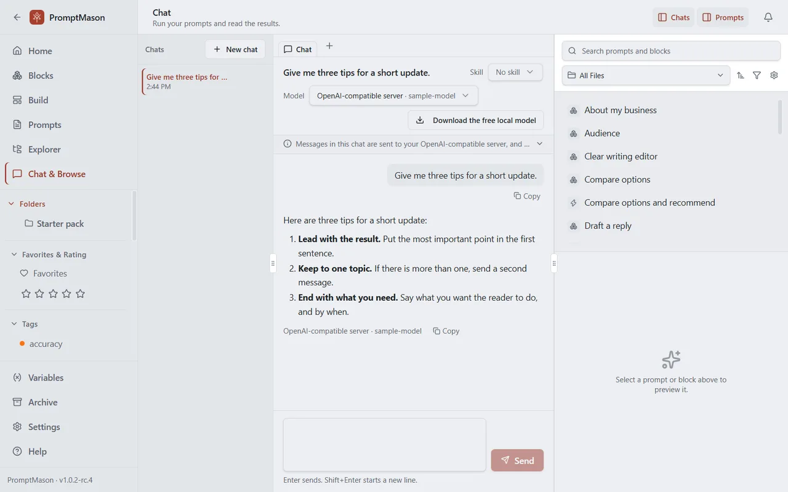The height and width of the screenshot is (492, 788).
Task: Open the Skill dropdown showing No skill
Action: click(515, 72)
